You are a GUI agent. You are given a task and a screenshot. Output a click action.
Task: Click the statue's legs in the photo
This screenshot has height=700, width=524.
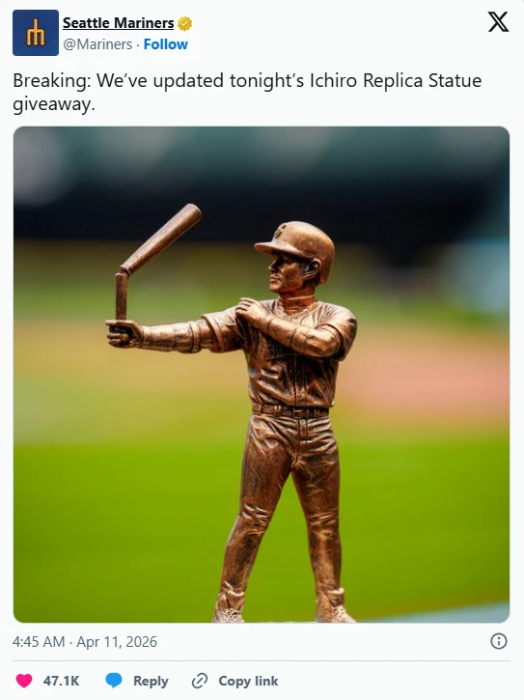pyautogui.click(x=284, y=514)
